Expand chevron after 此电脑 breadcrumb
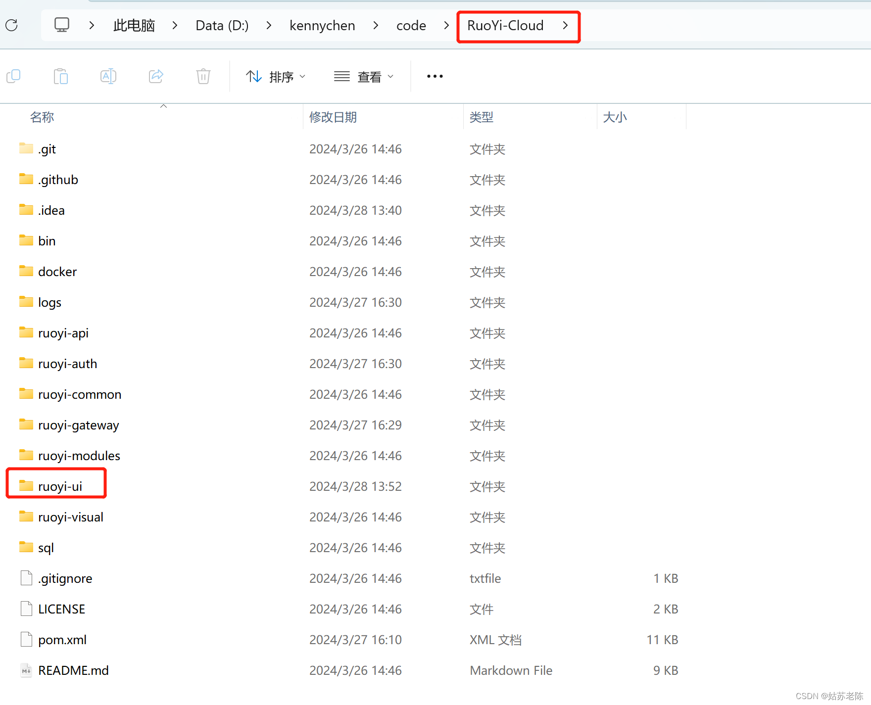871x705 pixels. coord(175,25)
